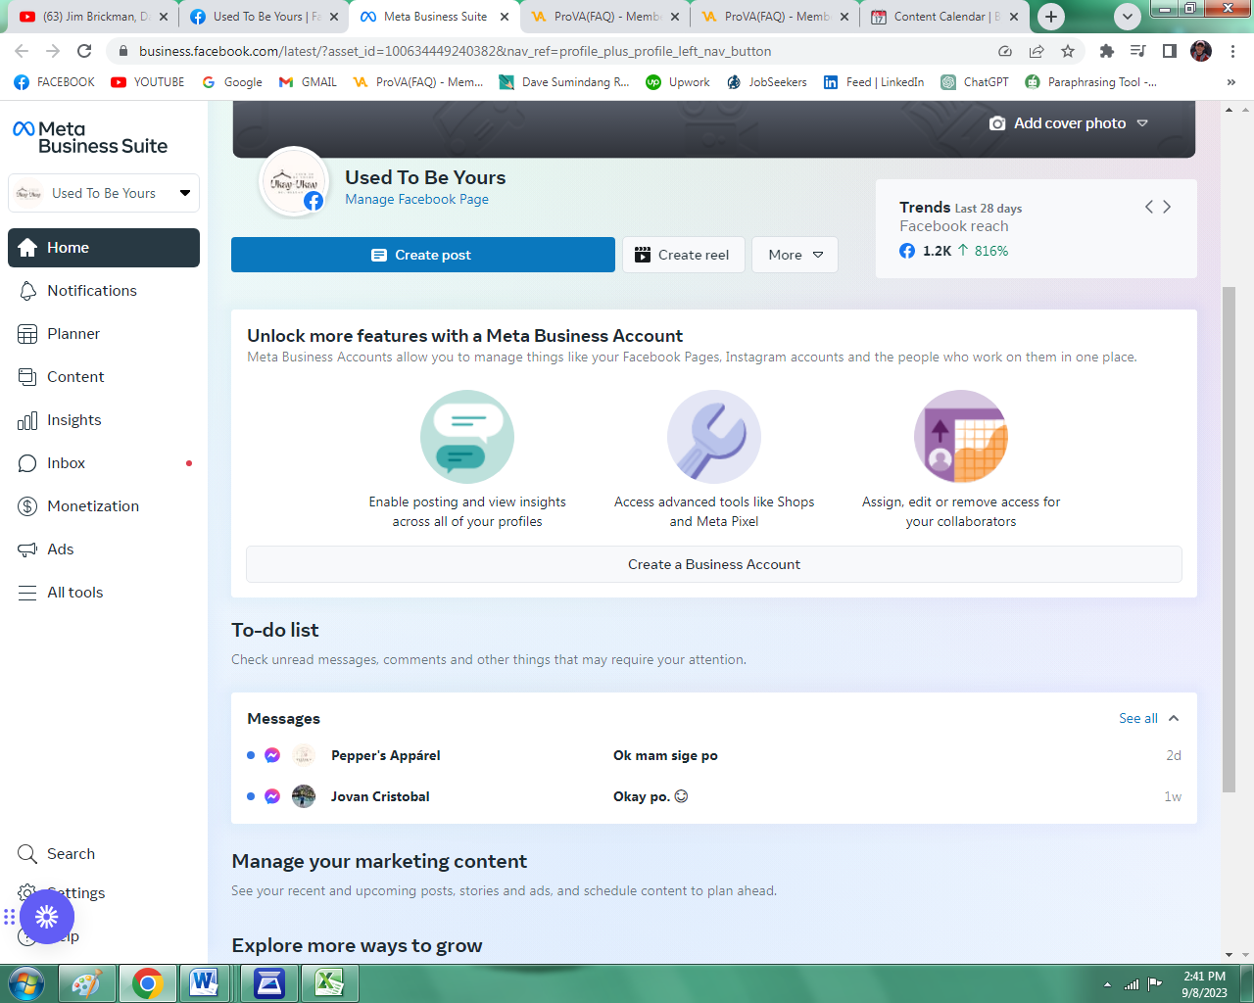
Task: Click the page vertical scrollbar thumb
Action: 1229,539
